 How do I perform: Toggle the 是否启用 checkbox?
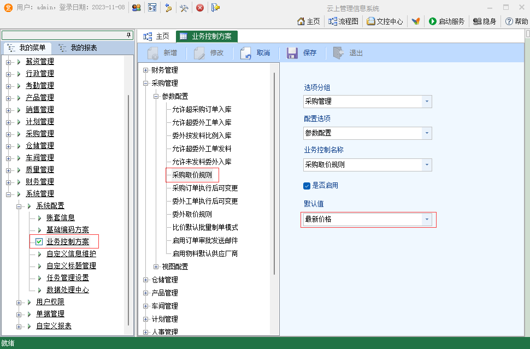point(307,186)
